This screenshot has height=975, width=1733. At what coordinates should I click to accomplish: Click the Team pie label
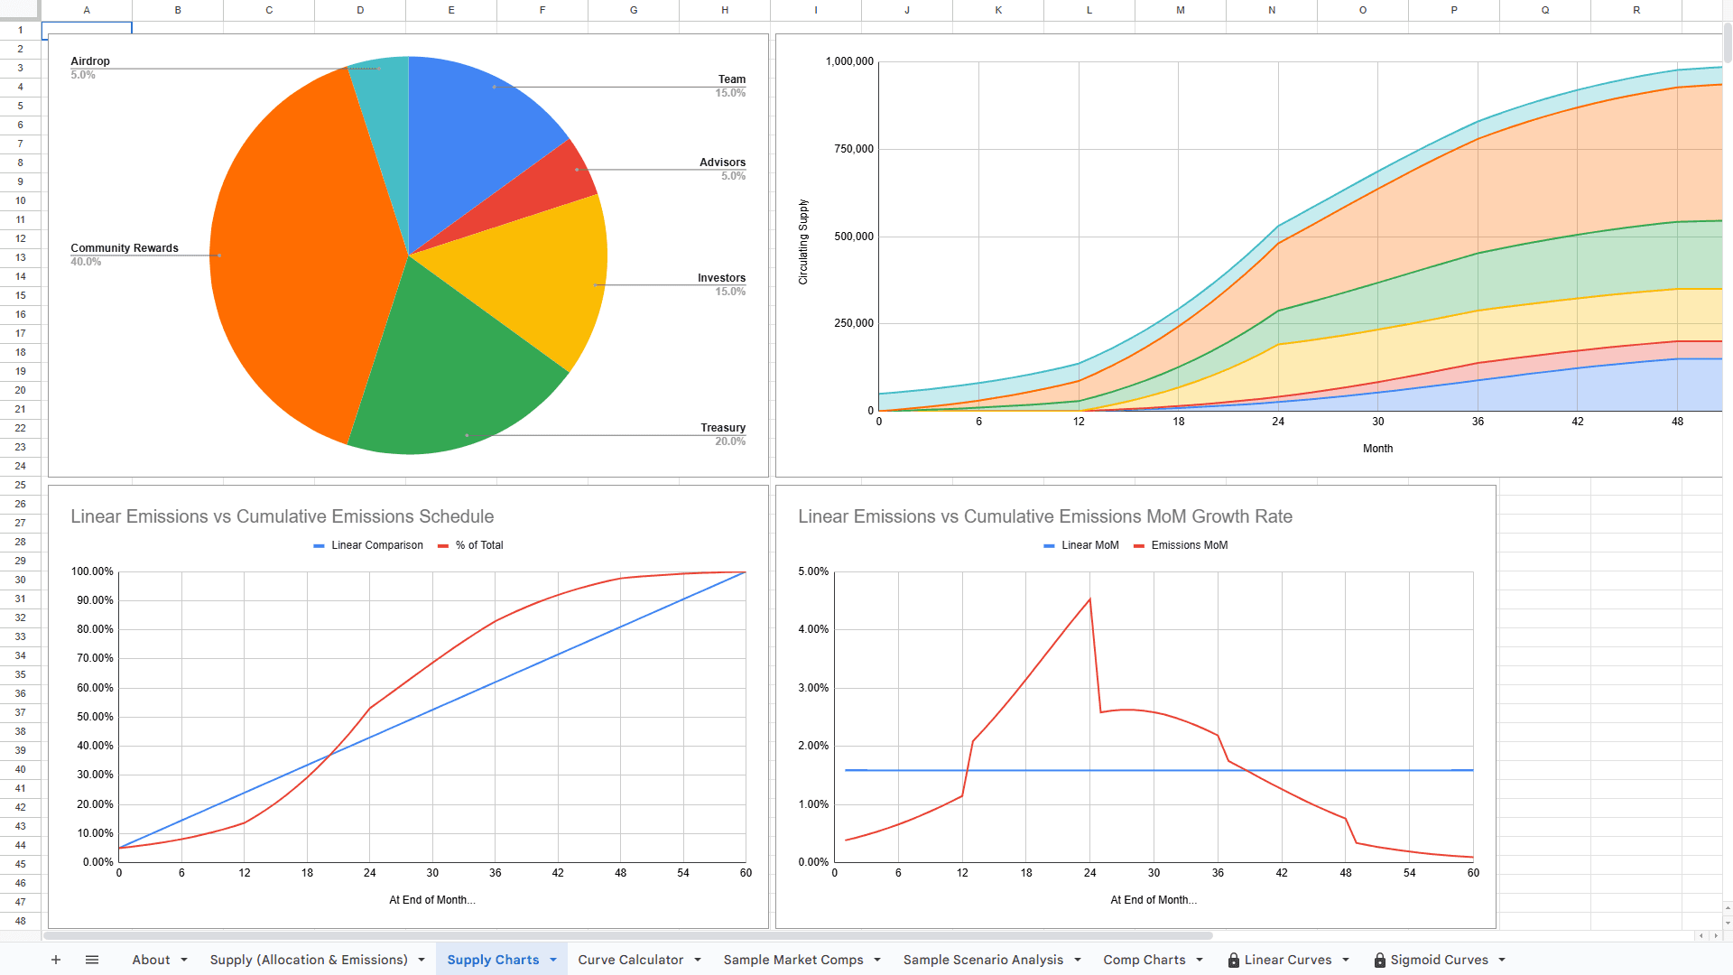(732, 79)
